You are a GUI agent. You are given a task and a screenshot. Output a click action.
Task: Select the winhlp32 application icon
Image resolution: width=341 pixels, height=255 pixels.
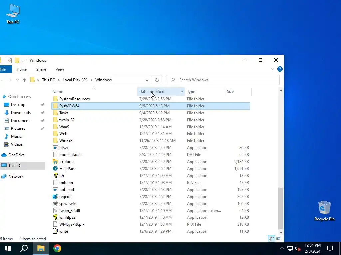tap(55, 217)
